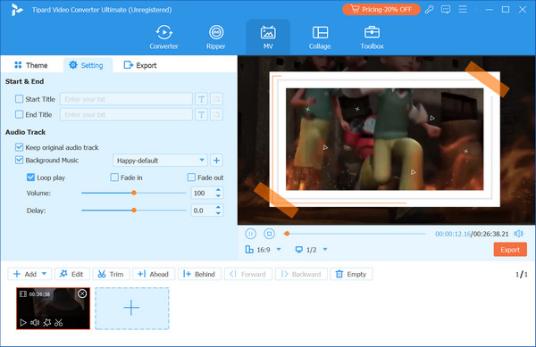Click Start Title font style T icon
Screen dimensions: 536x347
coord(201,99)
